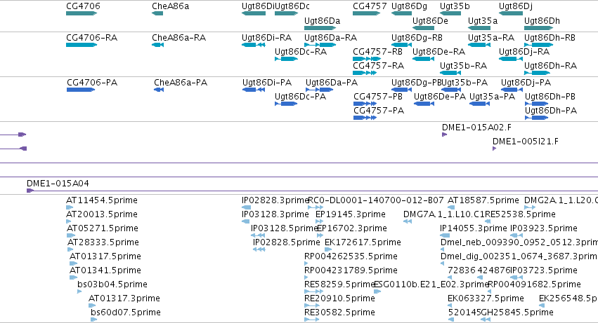Select BAC end DME1-015A02.F
Viewport: 598px width, 323px height.
click(x=444, y=135)
